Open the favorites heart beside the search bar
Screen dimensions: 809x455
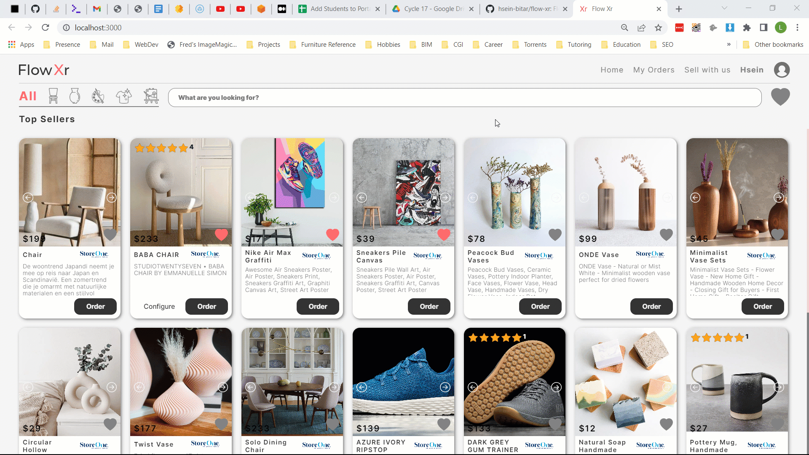point(780,97)
